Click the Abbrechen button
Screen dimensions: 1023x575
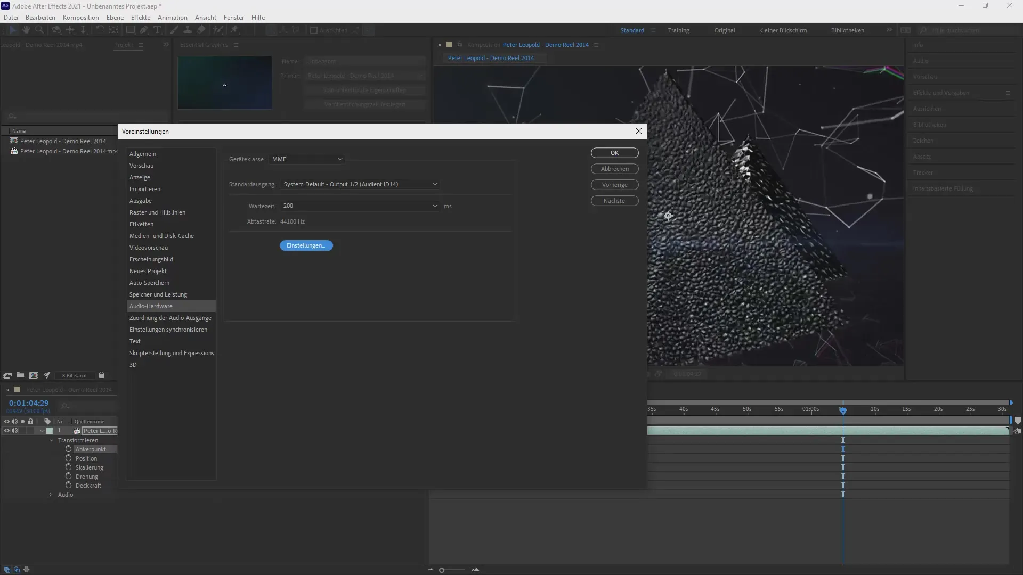[x=615, y=169]
